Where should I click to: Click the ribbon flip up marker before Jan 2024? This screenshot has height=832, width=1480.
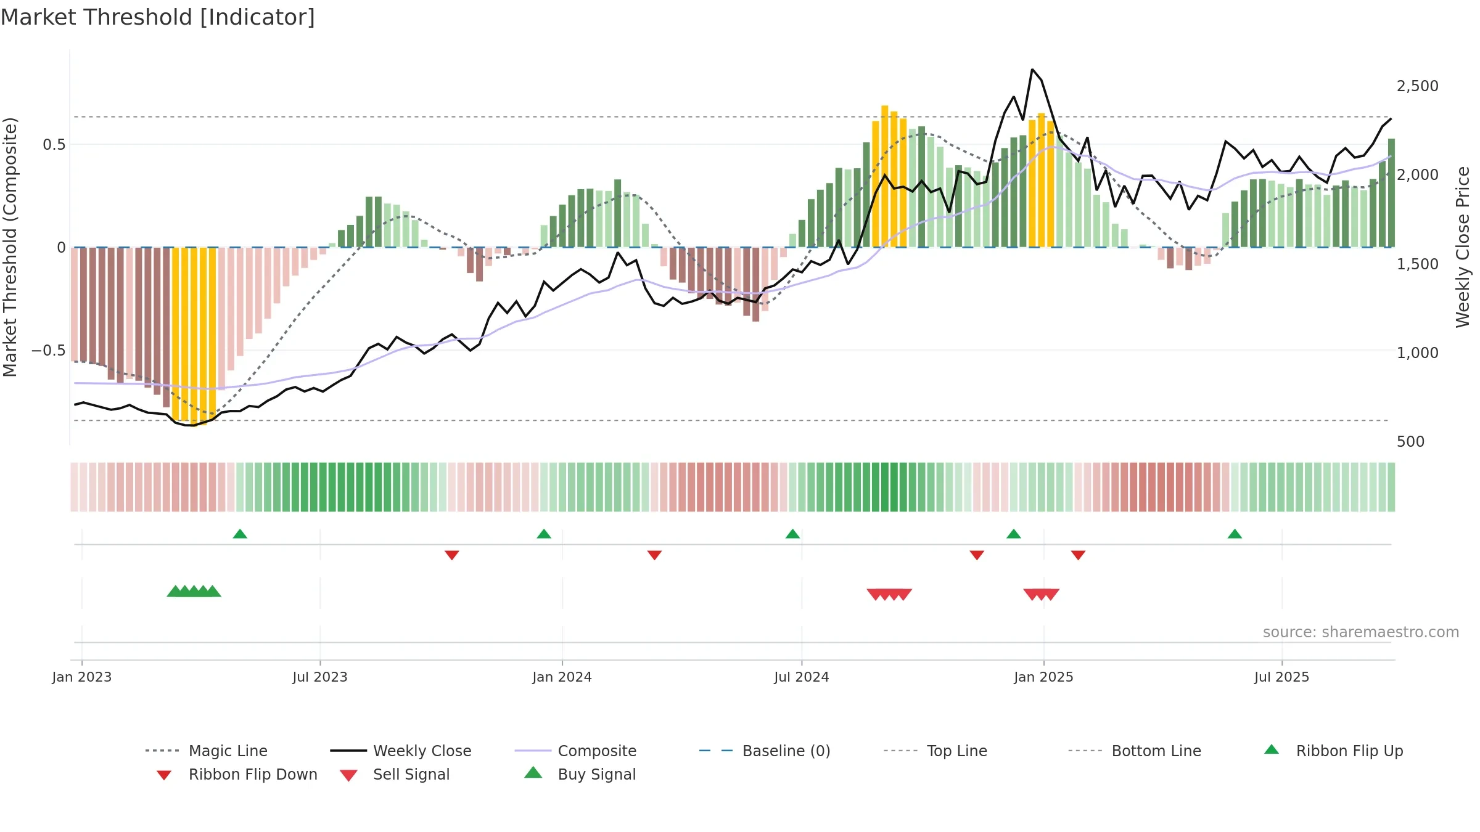(544, 534)
